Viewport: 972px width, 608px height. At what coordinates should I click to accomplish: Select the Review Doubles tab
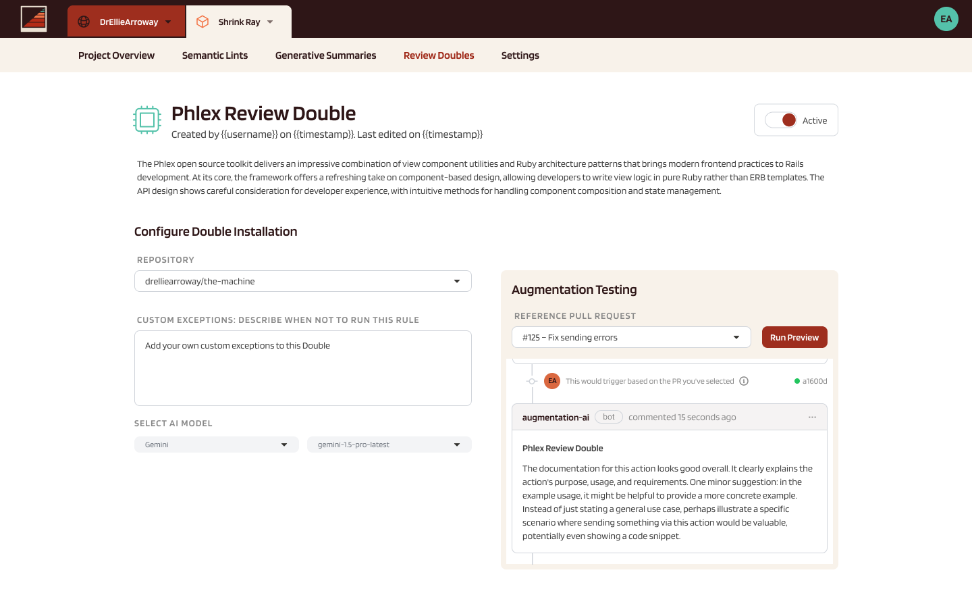tap(439, 55)
